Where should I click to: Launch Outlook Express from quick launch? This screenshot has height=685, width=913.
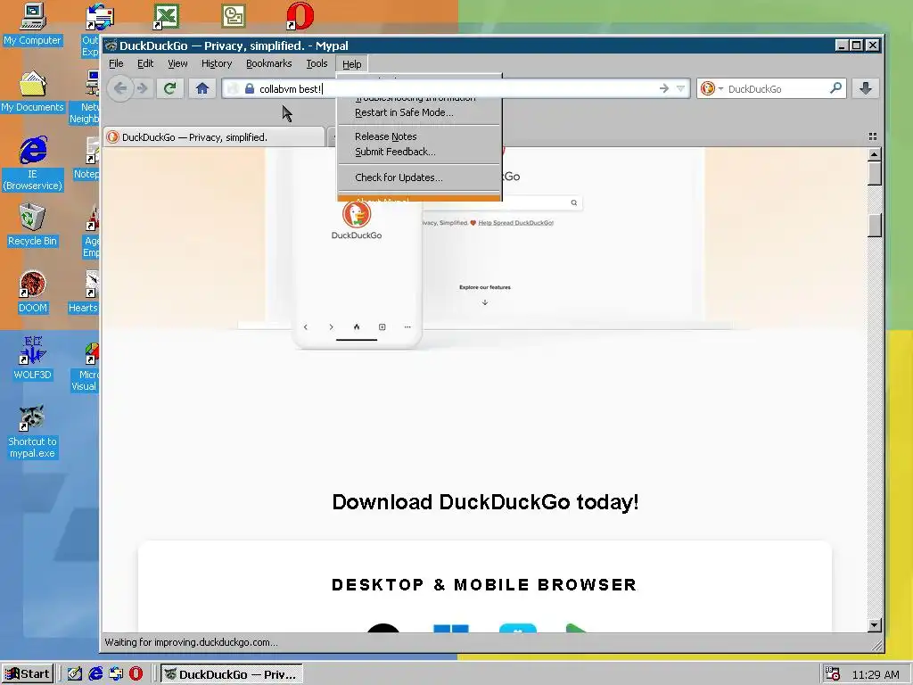(x=116, y=673)
